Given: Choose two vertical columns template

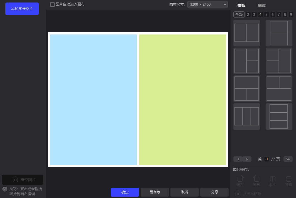Looking at the screenshot, I should (247, 33).
